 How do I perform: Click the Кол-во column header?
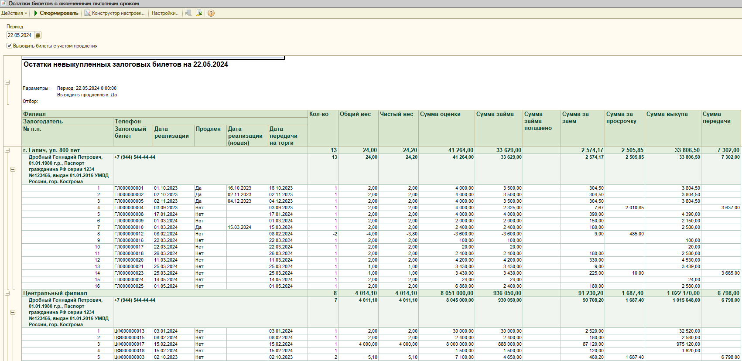323,128
